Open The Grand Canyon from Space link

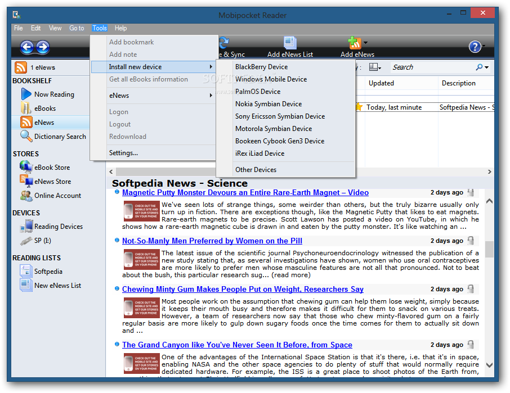tap(237, 345)
